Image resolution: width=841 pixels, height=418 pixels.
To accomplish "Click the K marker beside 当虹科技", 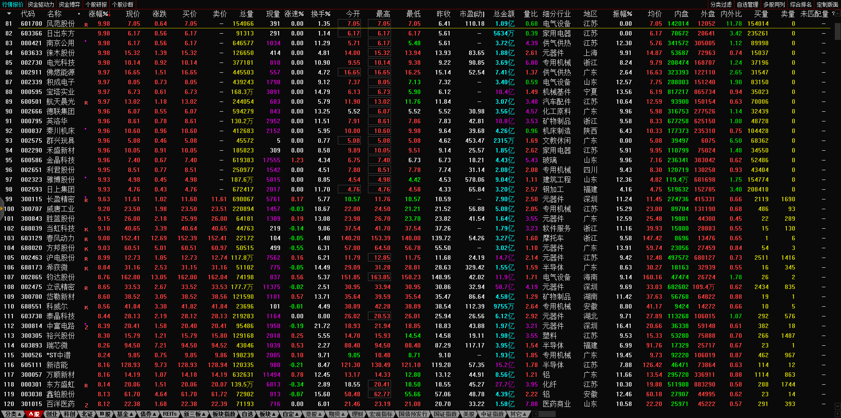I will 86,230.
